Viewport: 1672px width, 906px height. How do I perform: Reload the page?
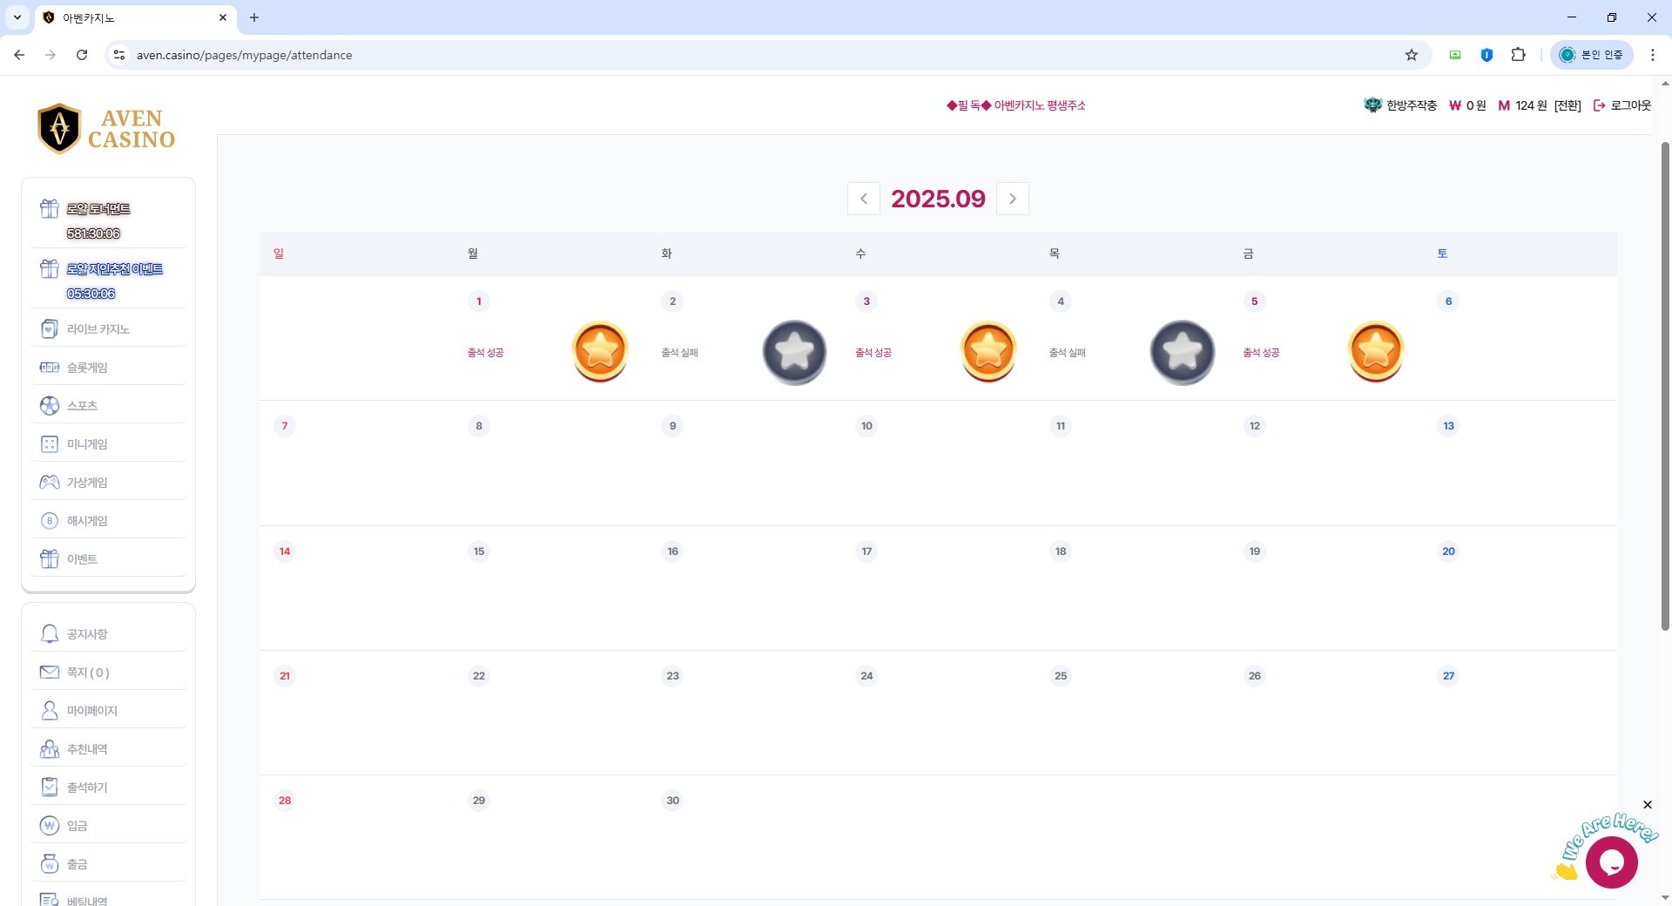click(82, 55)
